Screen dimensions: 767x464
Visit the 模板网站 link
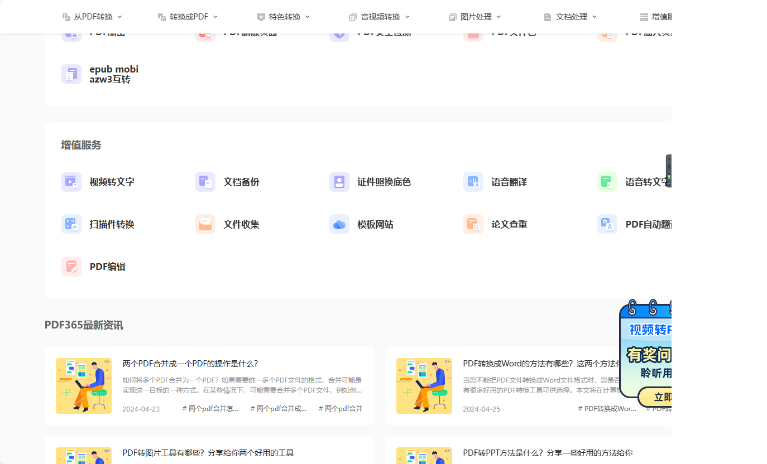375,224
